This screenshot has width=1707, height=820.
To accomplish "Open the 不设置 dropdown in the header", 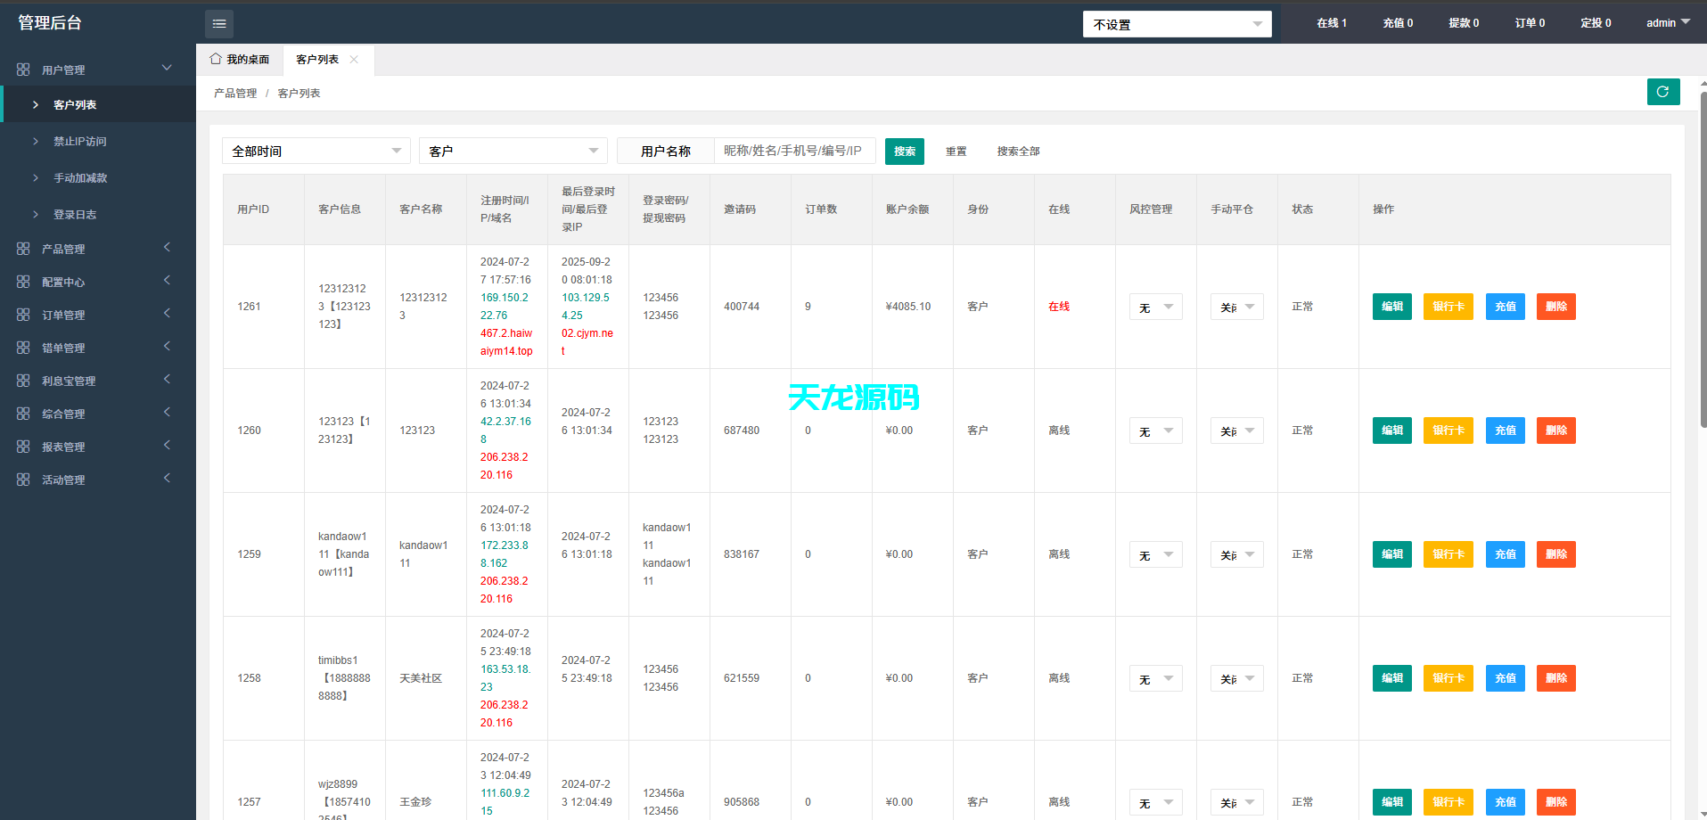I will (x=1177, y=23).
